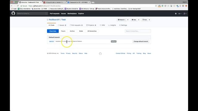Switch to the repository Code tab
Viewport: 198px width, 111px height.
(52, 25)
